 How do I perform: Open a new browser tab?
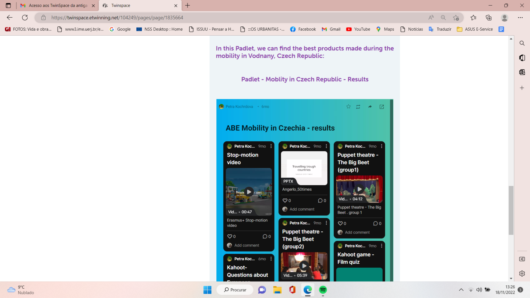pos(188,5)
